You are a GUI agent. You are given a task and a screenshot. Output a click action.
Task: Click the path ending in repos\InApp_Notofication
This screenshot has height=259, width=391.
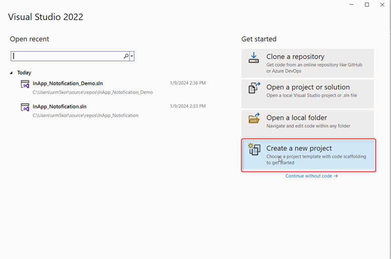[85, 115]
